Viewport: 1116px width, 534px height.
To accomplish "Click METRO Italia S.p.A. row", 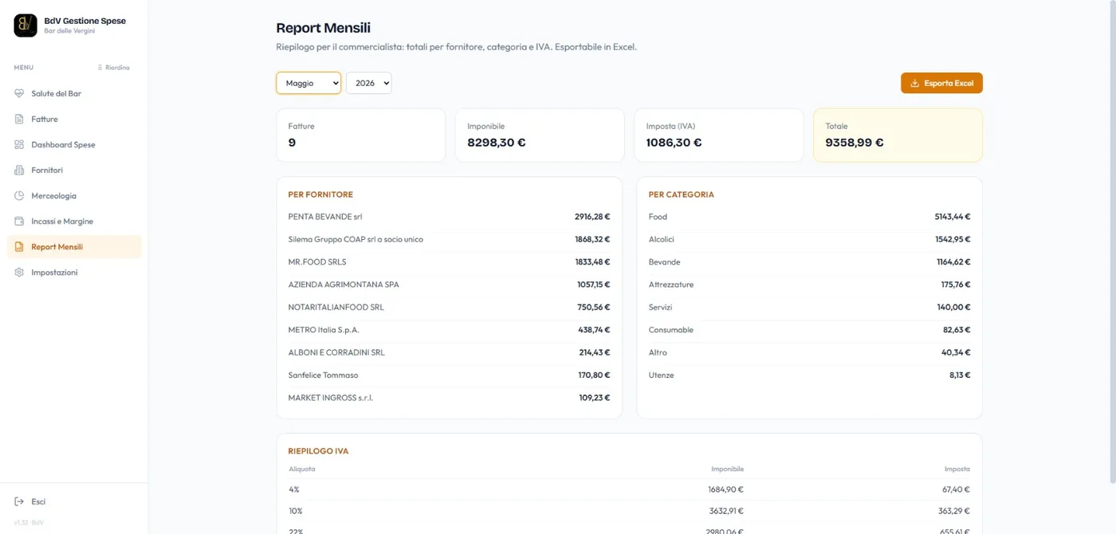I will pos(449,329).
